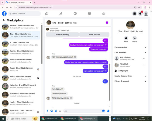Open Hayley 2 bed 1 bath conversation
This screenshot has height=121, width=152.
[x=20, y=103]
